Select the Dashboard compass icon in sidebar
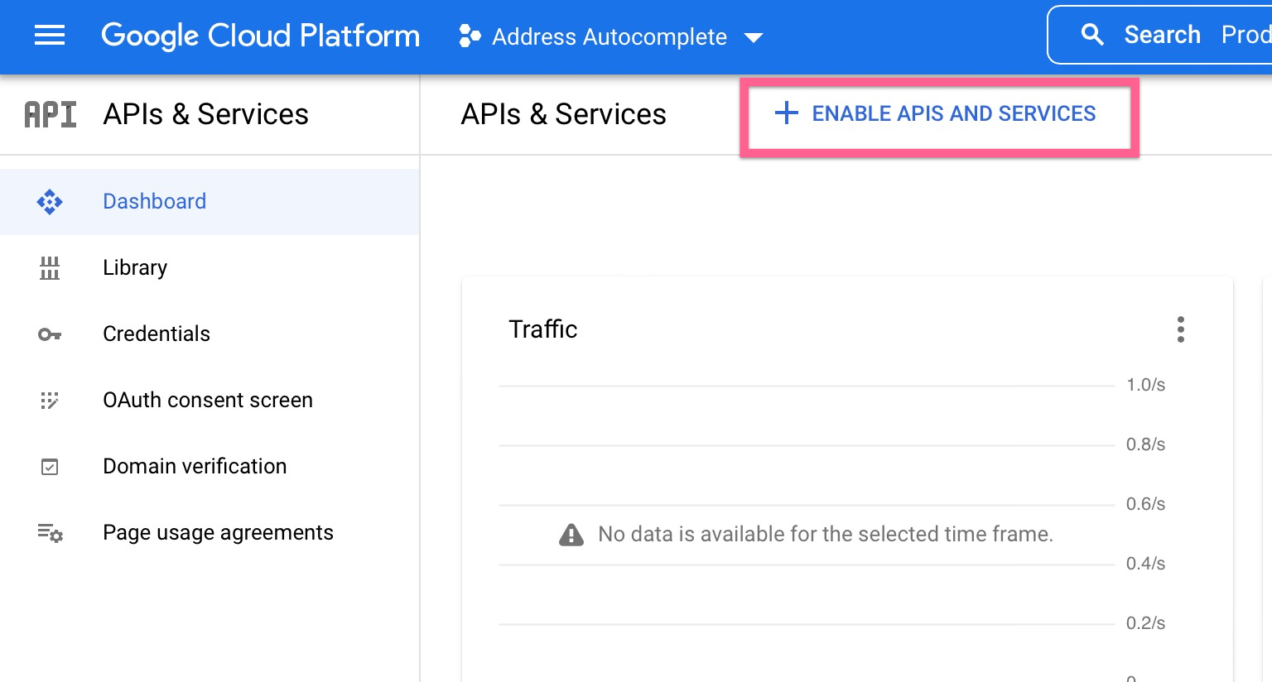 point(50,201)
